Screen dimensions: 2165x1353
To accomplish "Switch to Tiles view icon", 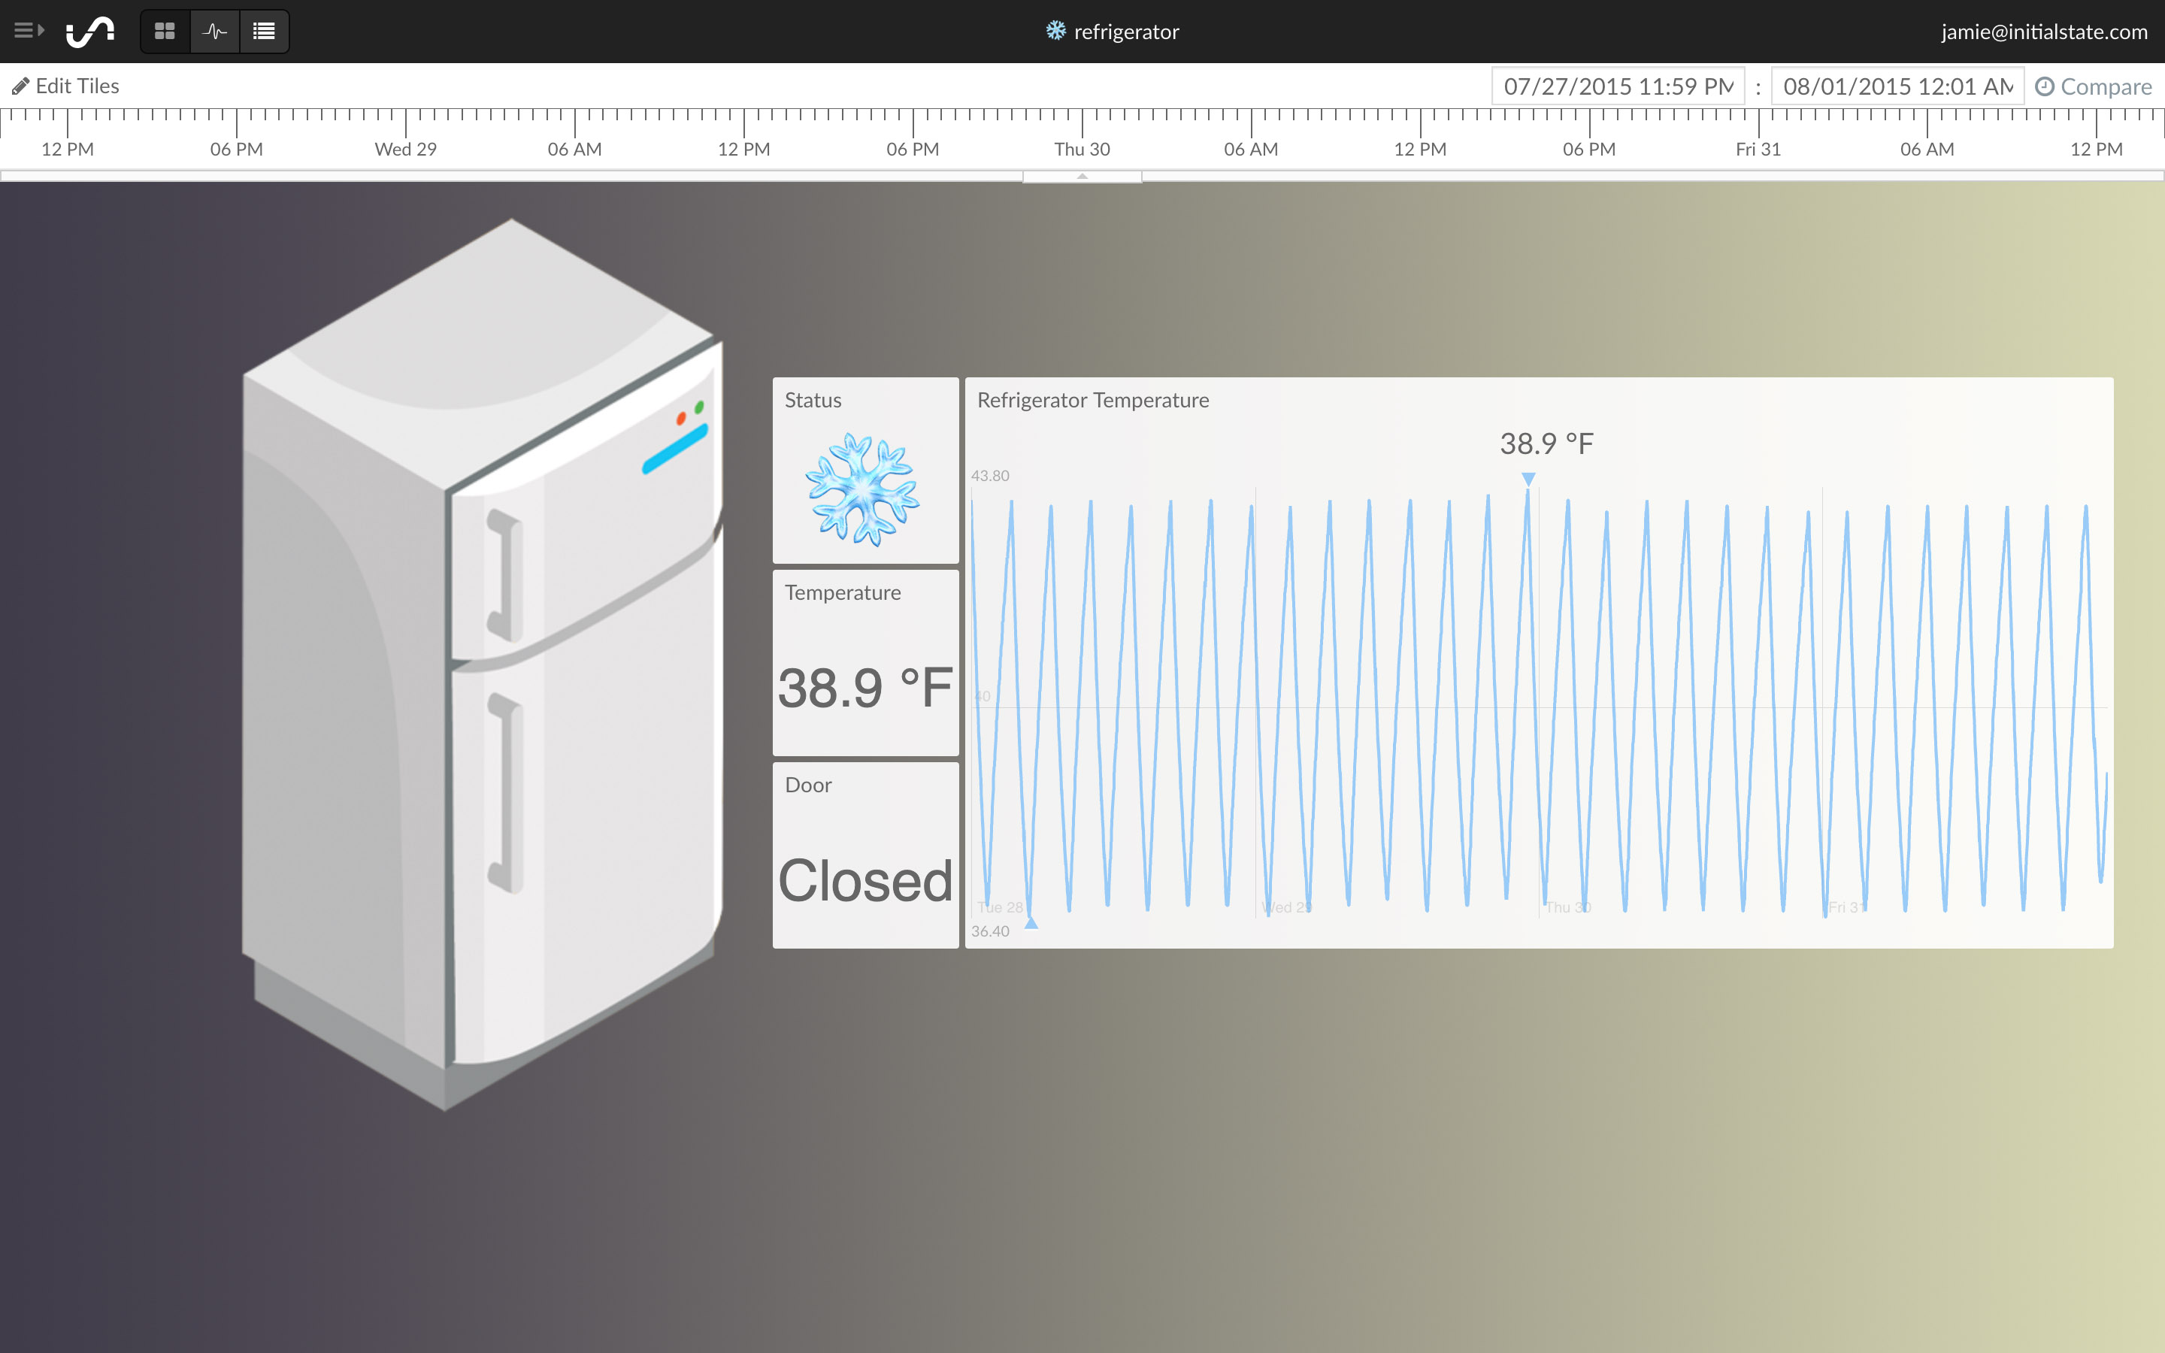I will tap(165, 32).
